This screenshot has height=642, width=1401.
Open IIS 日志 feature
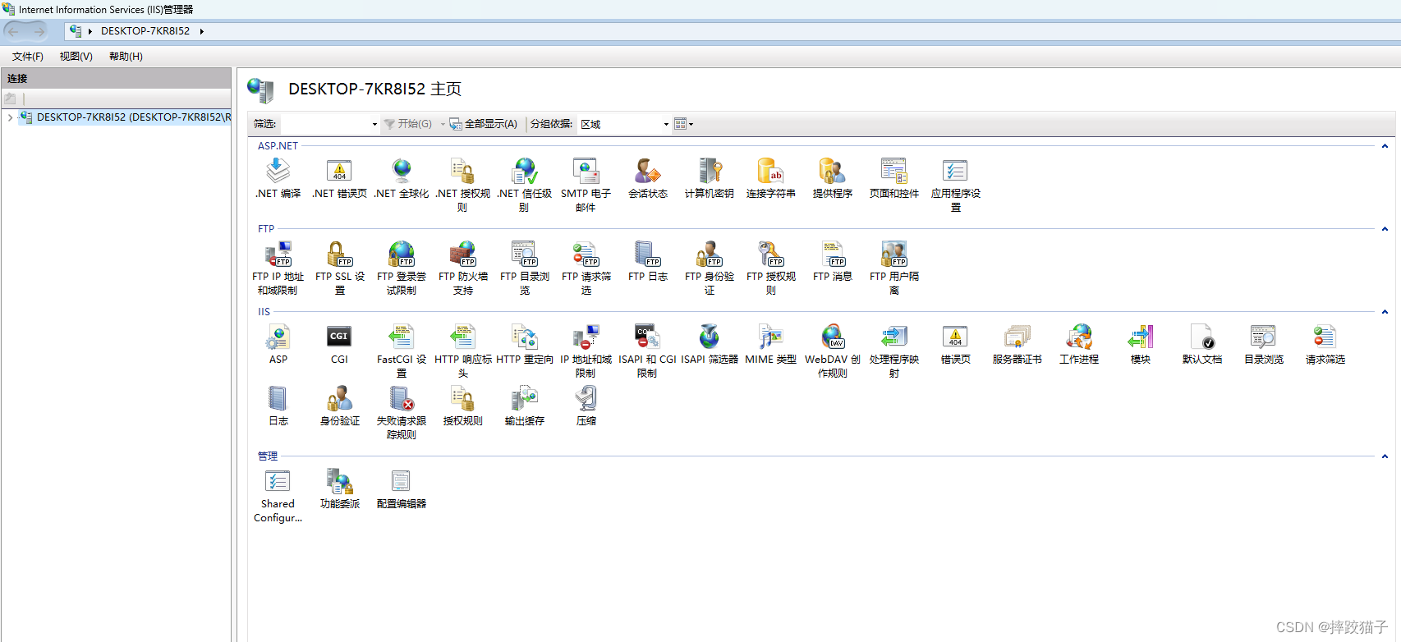[x=278, y=406]
